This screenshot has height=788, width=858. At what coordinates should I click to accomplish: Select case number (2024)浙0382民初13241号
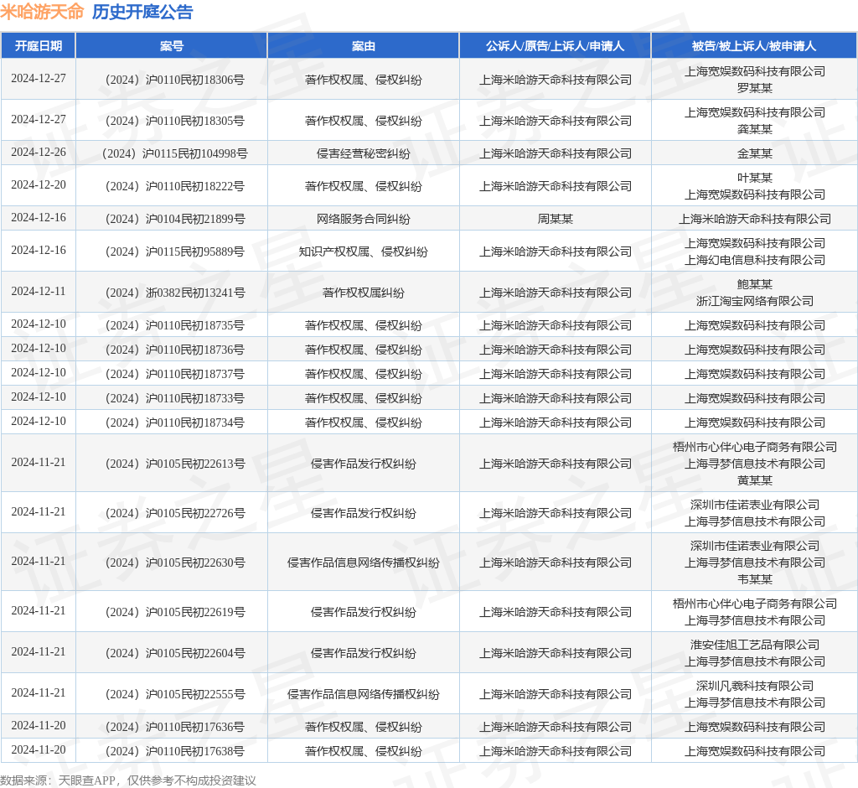pyautogui.click(x=174, y=293)
